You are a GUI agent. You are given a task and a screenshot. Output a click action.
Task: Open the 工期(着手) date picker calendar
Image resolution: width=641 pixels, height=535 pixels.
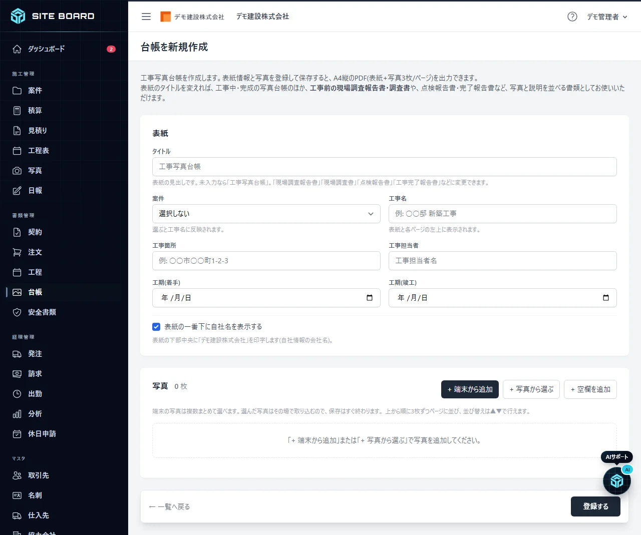pos(370,298)
